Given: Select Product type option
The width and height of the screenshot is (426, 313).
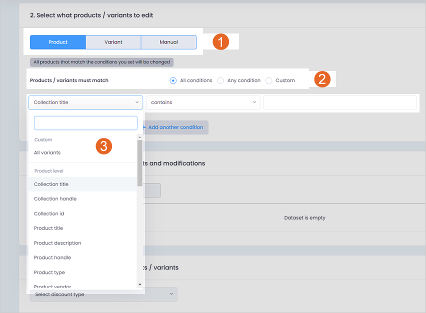Looking at the screenshot, I should (82, 272).
